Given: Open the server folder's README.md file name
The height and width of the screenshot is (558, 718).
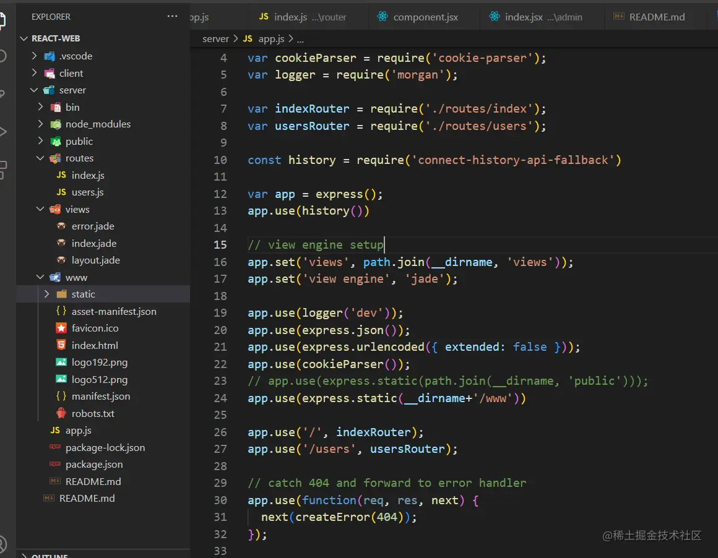Looking at the screenshot, I should [x=93, y=481].
